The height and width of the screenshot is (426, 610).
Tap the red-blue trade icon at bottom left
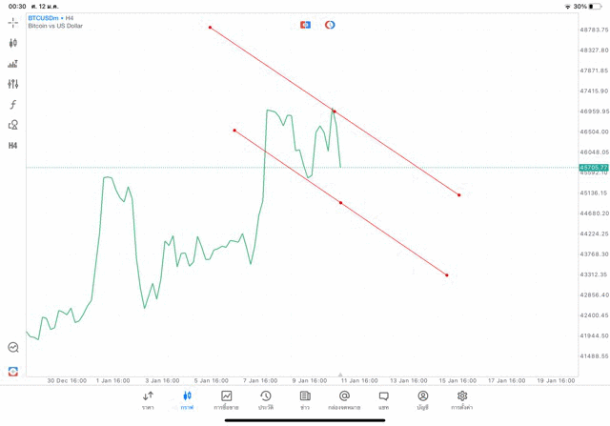coord(13,371)
